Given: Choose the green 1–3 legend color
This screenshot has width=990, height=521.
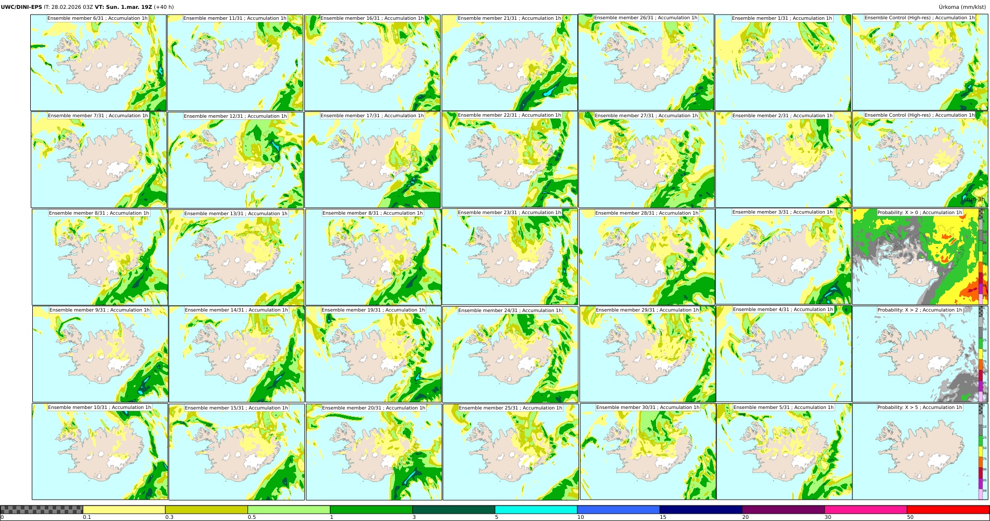Looking at the screenshot, I should [x=371, y=510].
